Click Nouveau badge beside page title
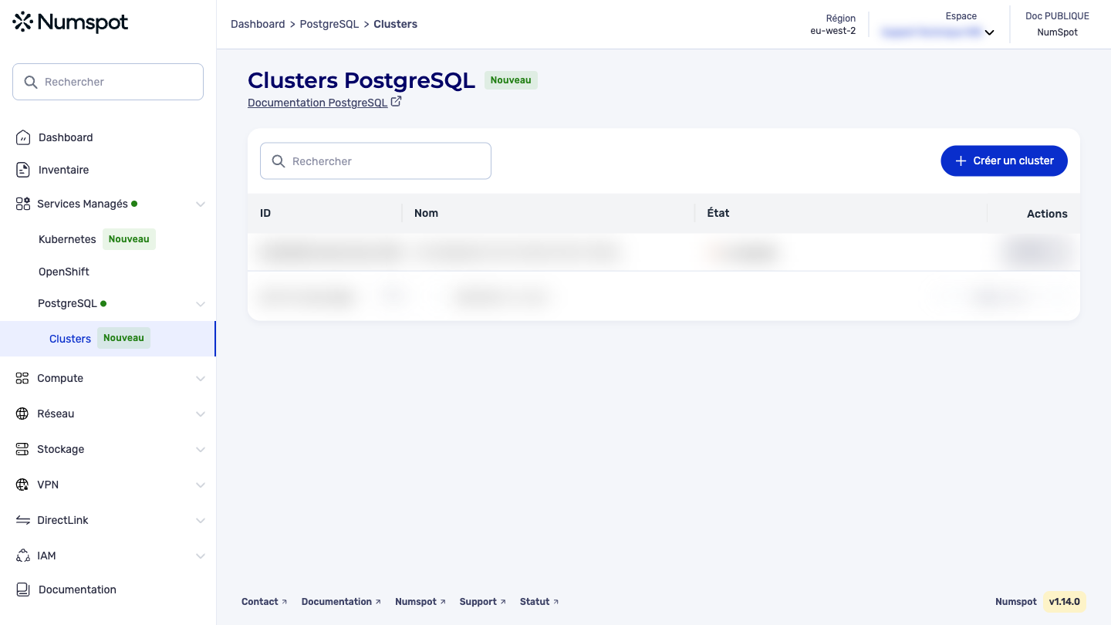This screenshot has height=625, width=1111. coord(511,80)
